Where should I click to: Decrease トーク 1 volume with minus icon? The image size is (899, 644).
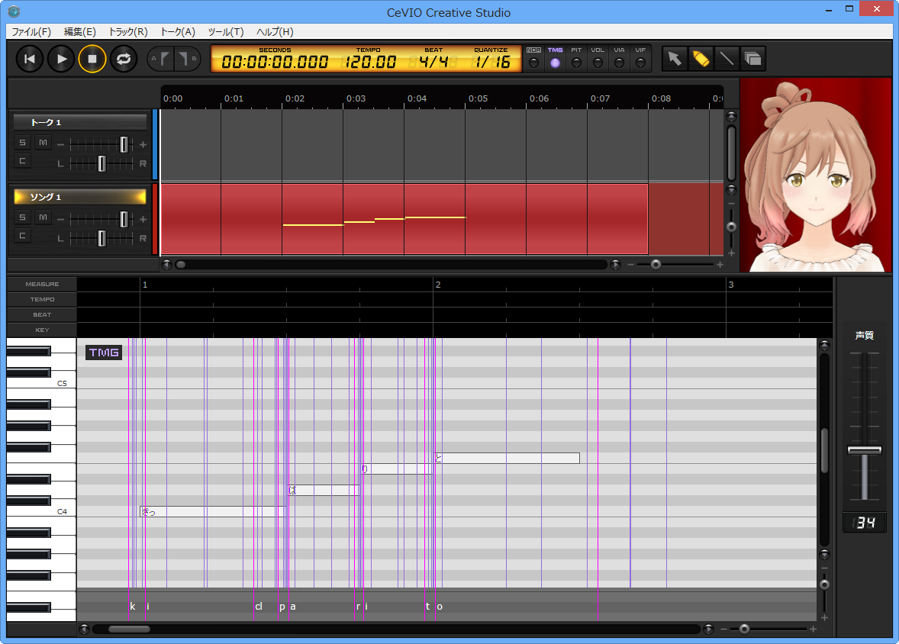coord(61,144)
